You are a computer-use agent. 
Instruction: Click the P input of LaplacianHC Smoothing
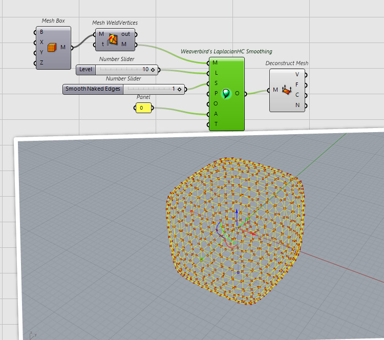[x=216, y=93]
